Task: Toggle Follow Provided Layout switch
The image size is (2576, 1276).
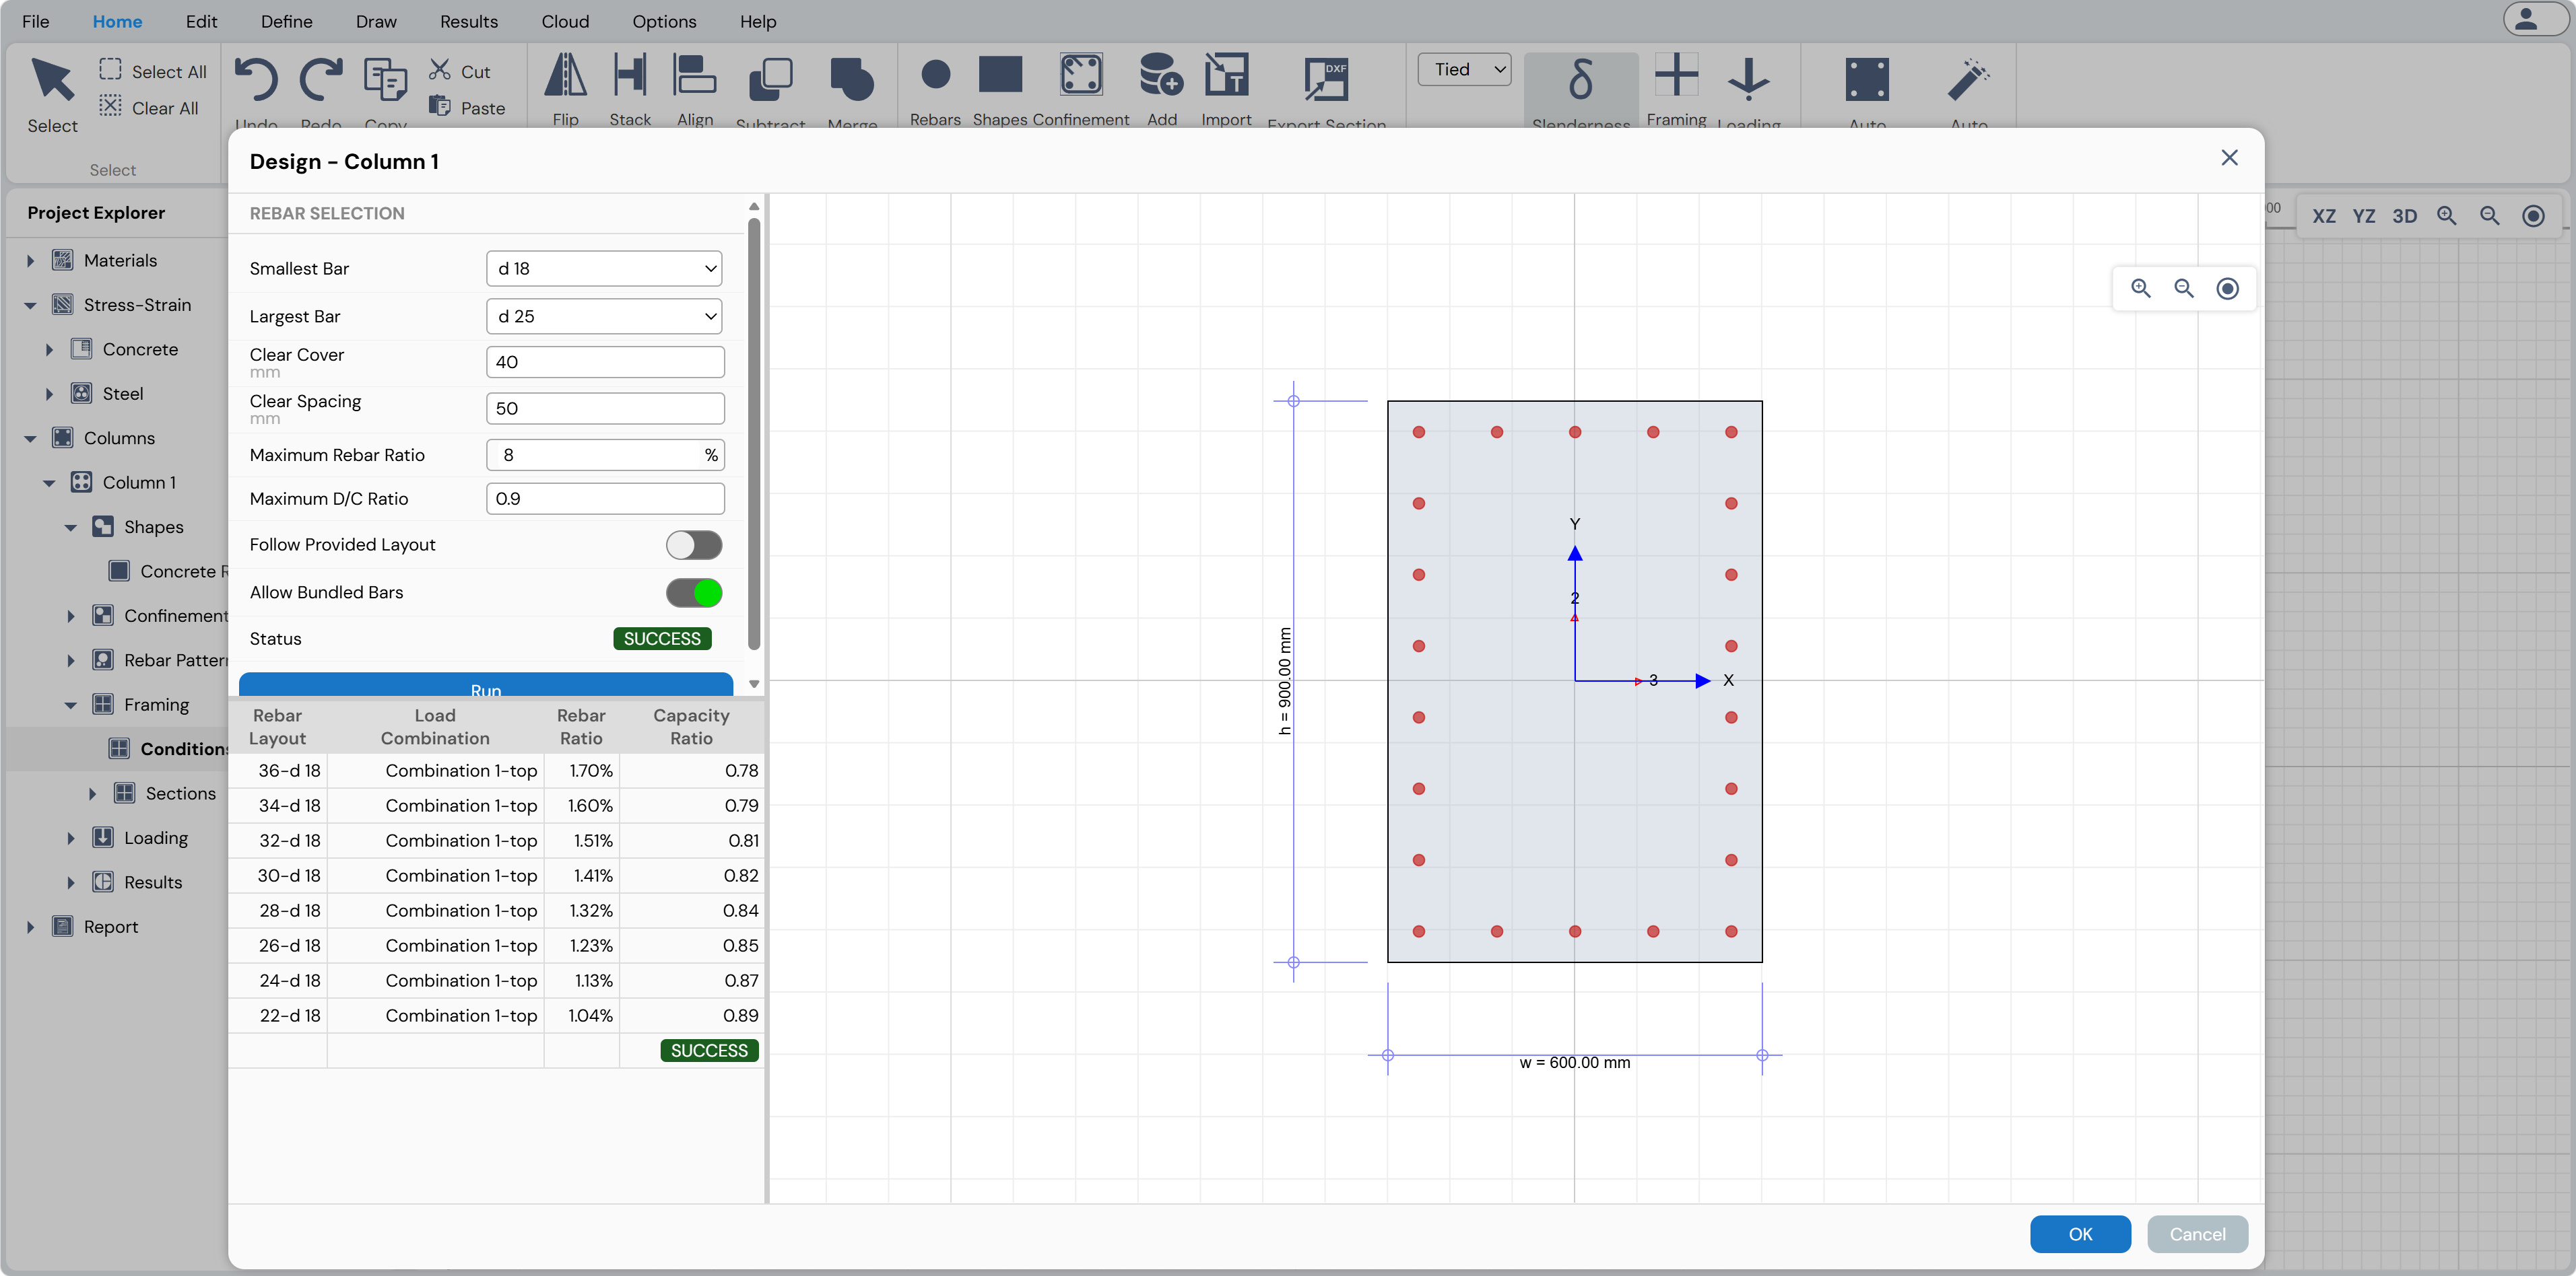Action: pyautogui.click(x=693, y=544)
